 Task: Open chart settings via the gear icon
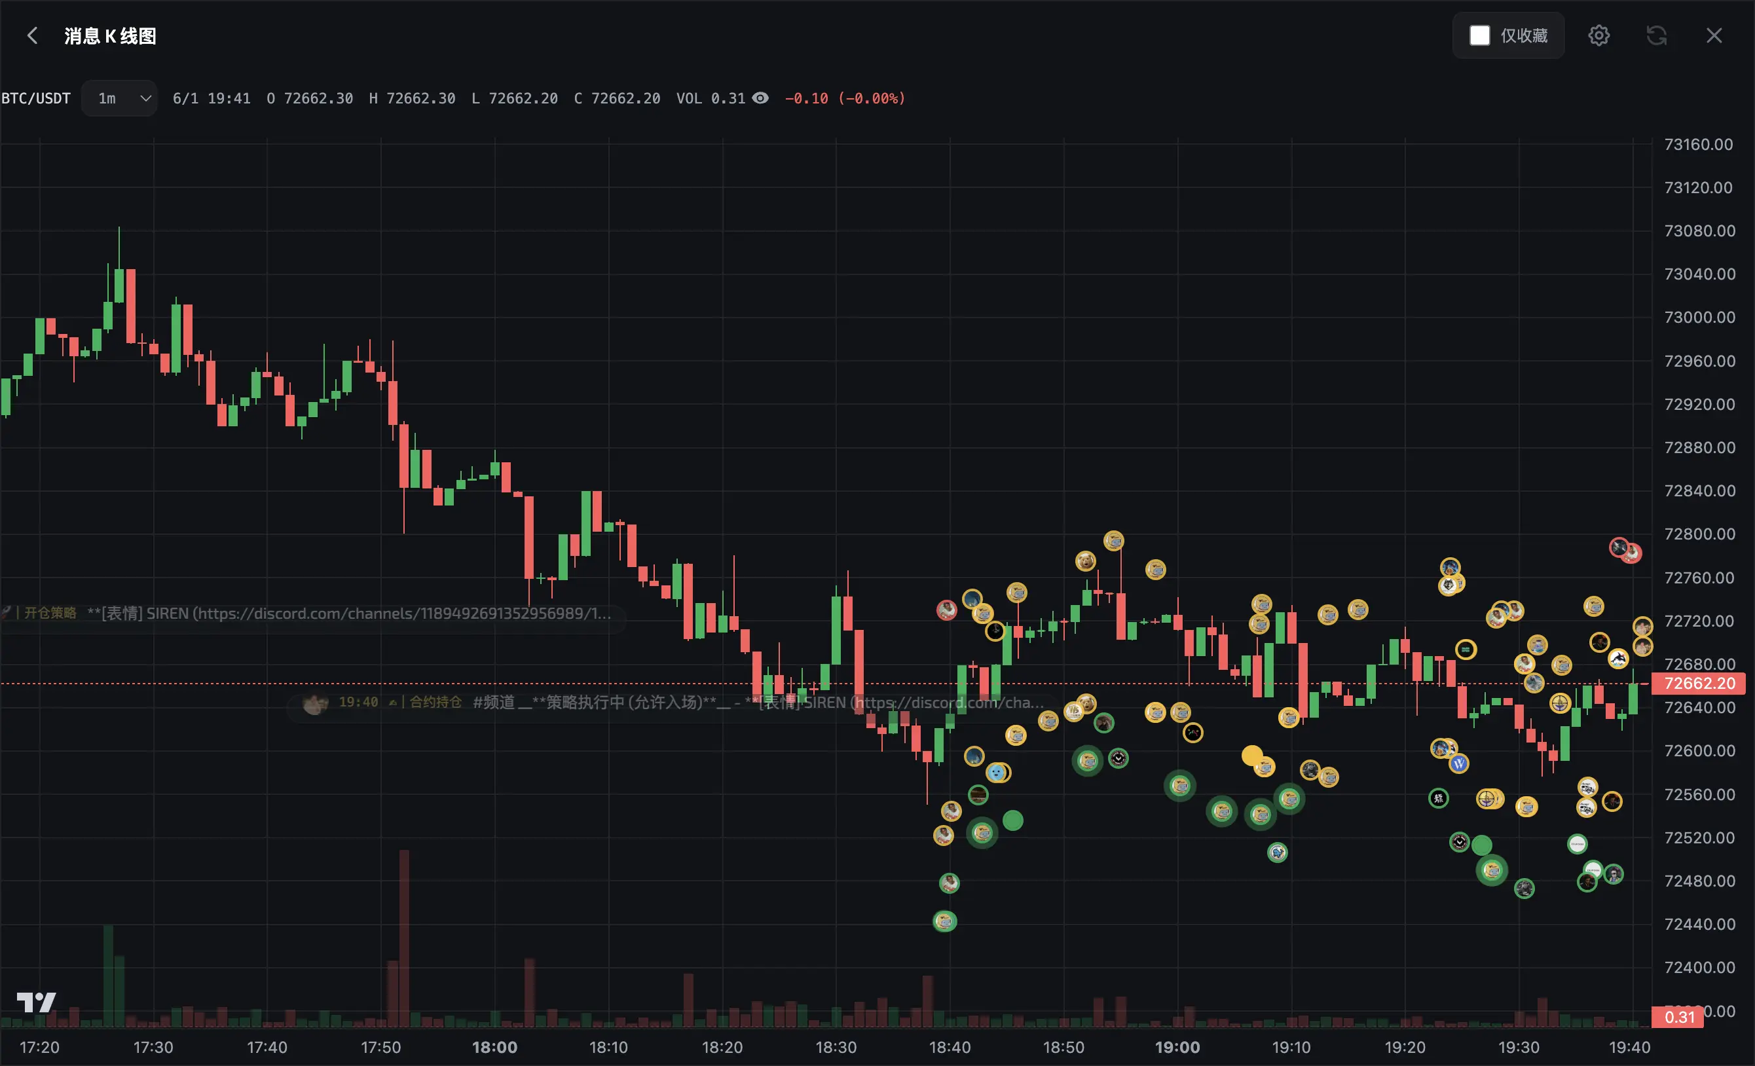tap(1598, 35)
